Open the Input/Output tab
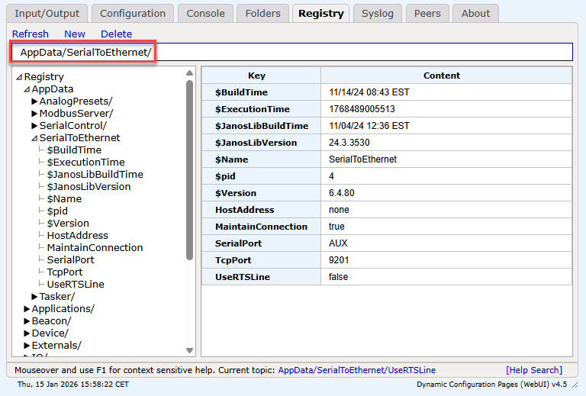This screenshot has height=396, width=586. pos(47,13)
